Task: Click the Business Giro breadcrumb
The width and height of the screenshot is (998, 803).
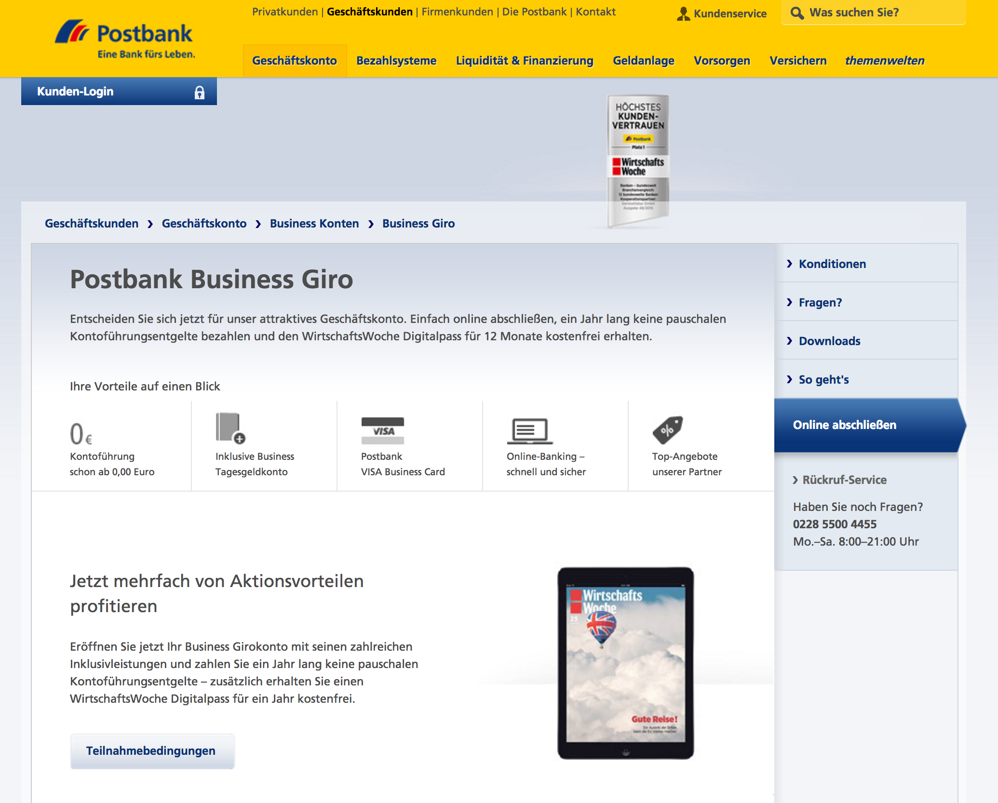Action: (x=418, y=224)
